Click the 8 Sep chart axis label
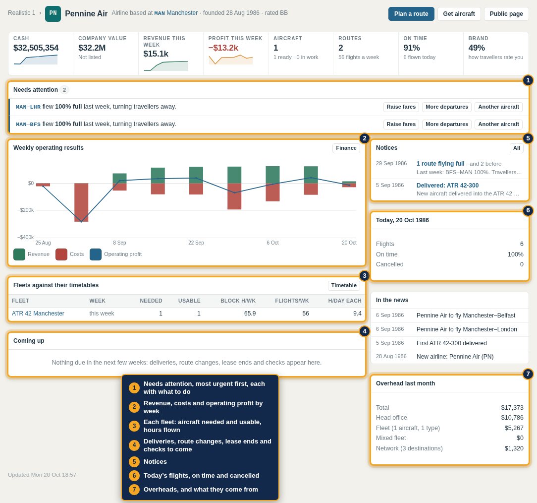 point(119,243)
